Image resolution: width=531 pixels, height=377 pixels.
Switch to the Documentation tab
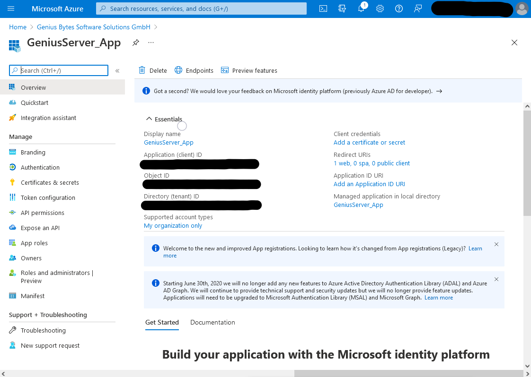point(212,322)
